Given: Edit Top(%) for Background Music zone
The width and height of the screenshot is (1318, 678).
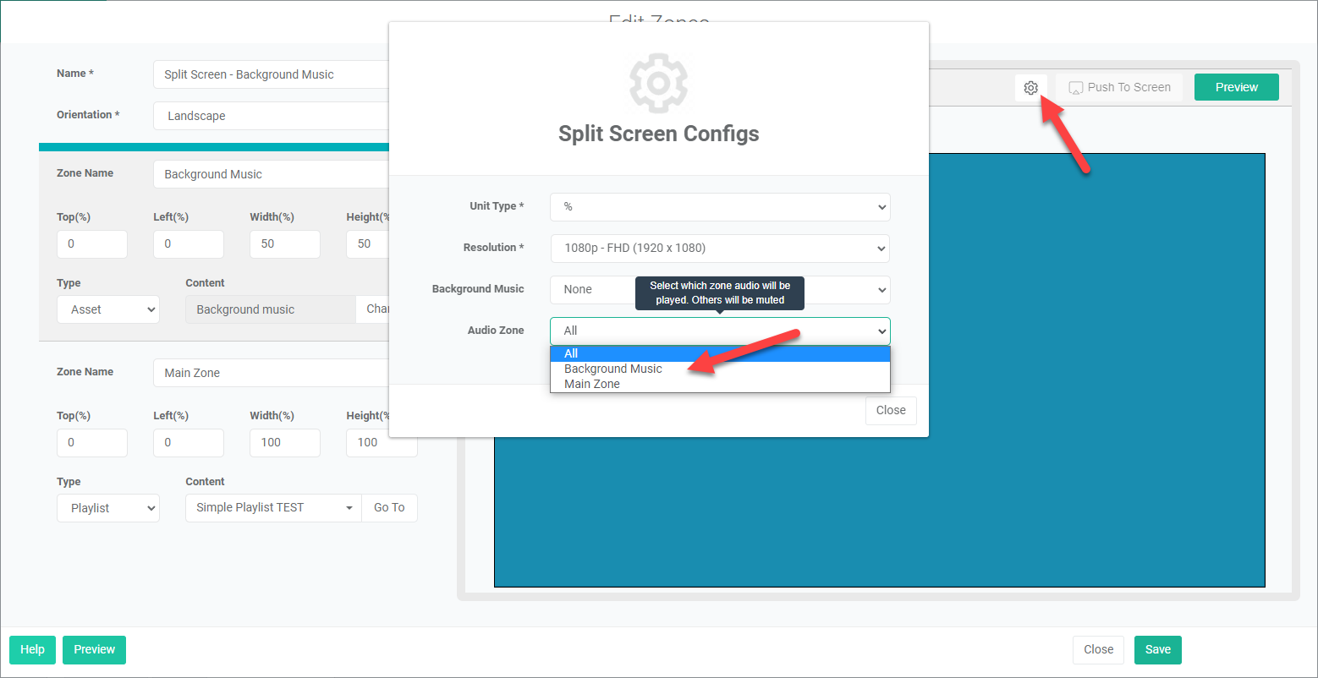Looking at the screenshot, I should pyautogui.click(x=92, y=243).
